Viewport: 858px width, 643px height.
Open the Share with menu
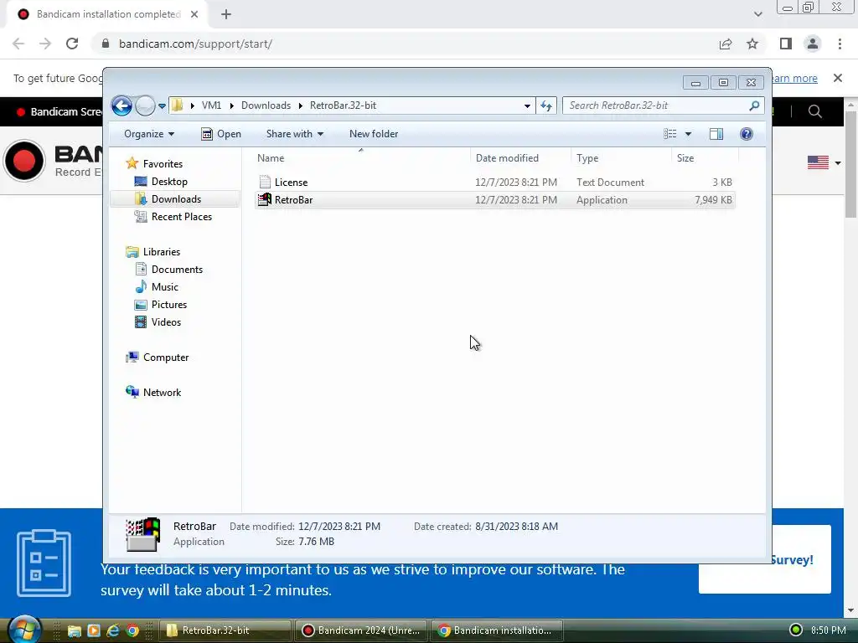pyautogui.click(x=295, y=134)
